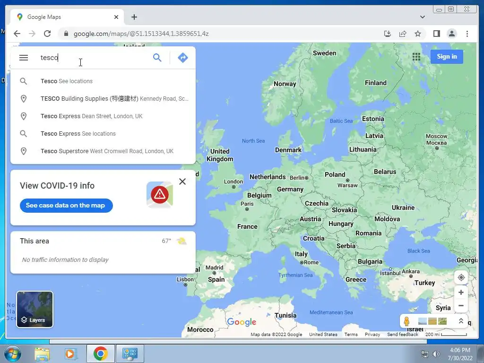Choose the TESCO Building Supplies suggestion
The height and width of the screenshot is (363, 484).
[103, 99]
